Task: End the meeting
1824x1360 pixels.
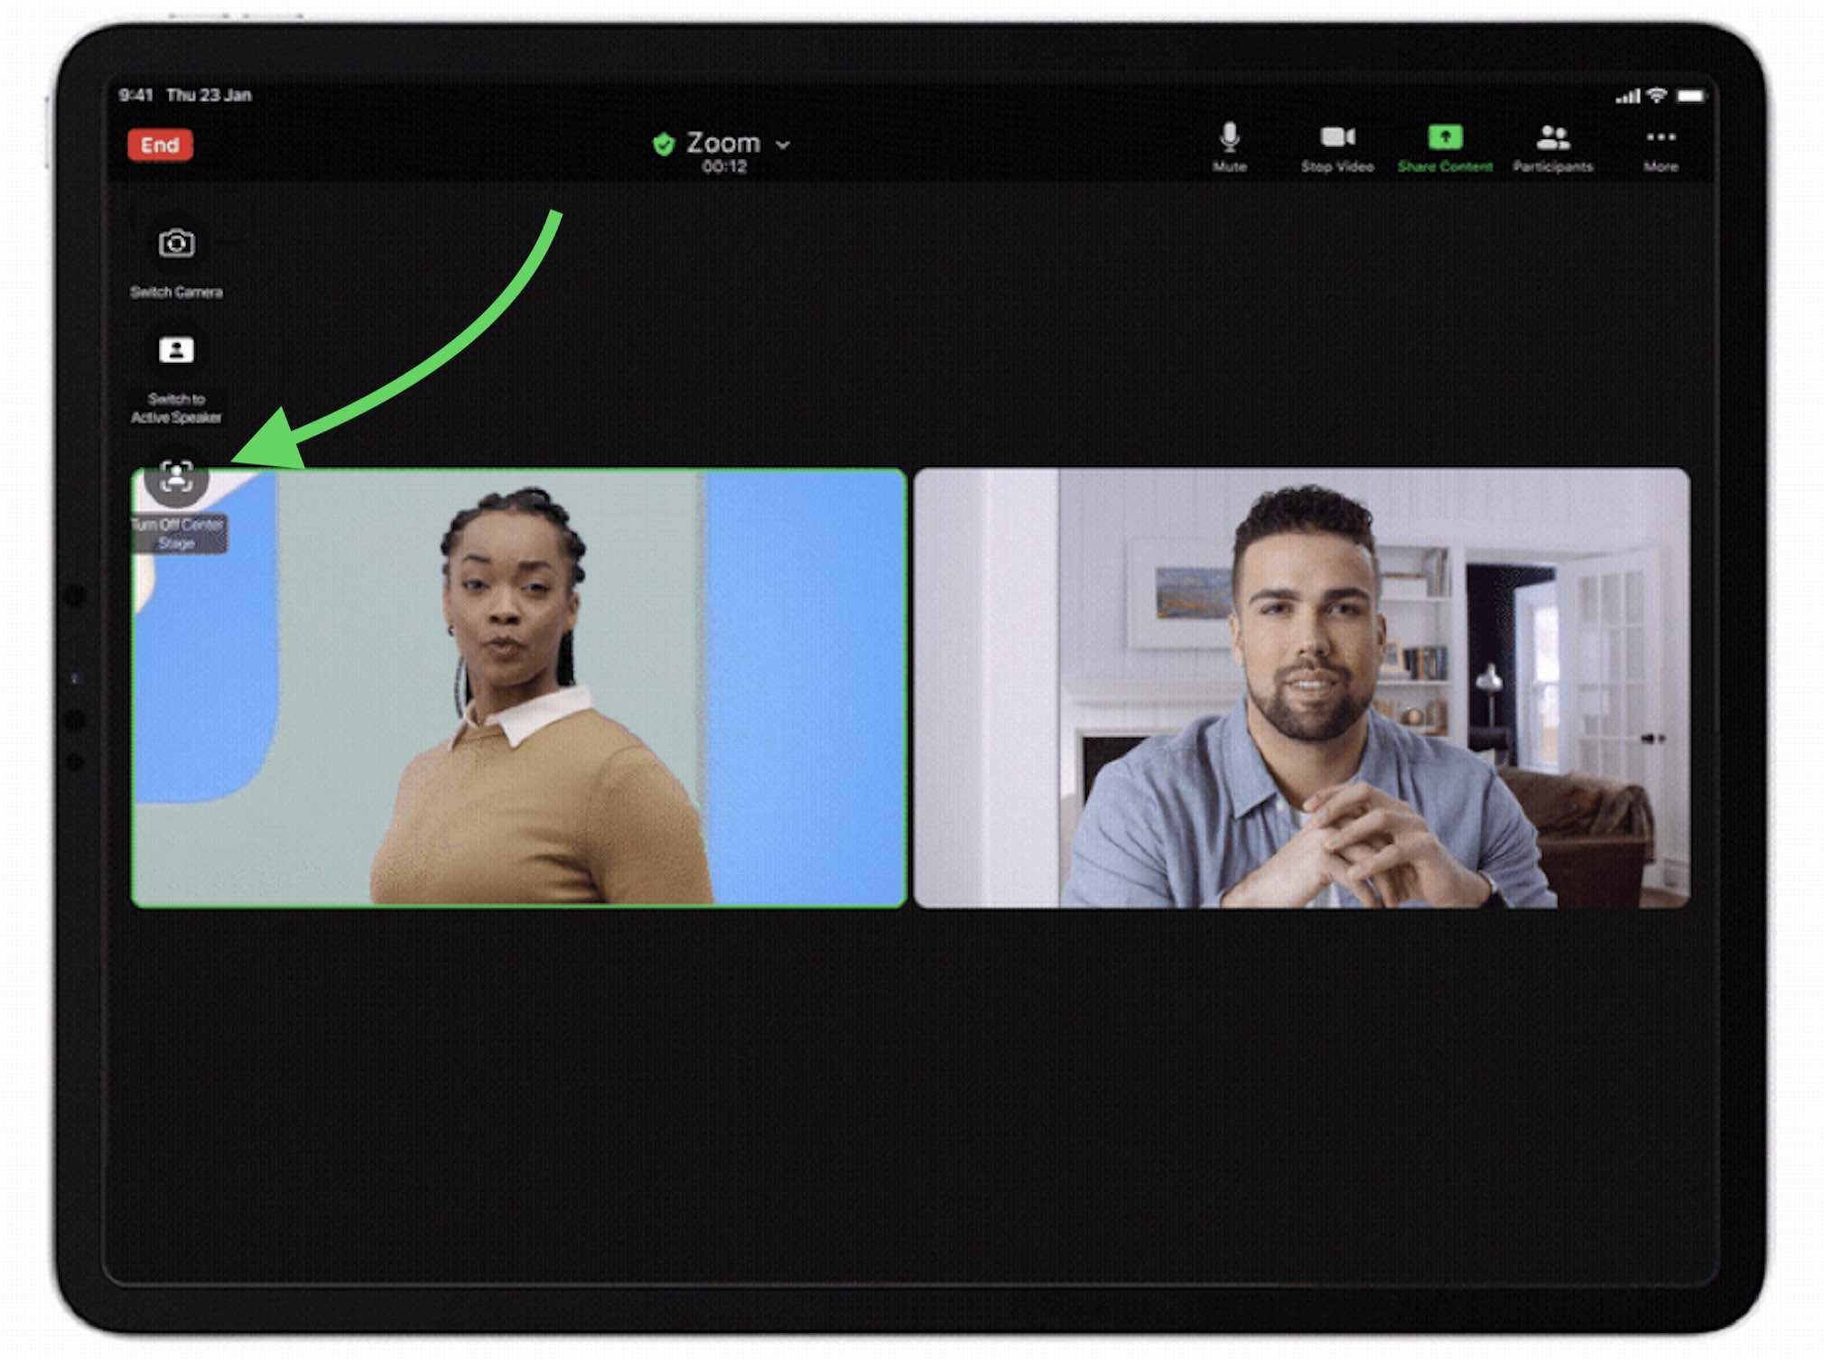Action: coord(160,145)
